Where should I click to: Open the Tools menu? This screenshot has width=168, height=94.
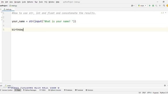pyautogui.click(x=41, y=2)
